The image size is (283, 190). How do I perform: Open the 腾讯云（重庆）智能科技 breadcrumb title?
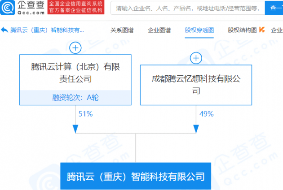pos(48,30)
